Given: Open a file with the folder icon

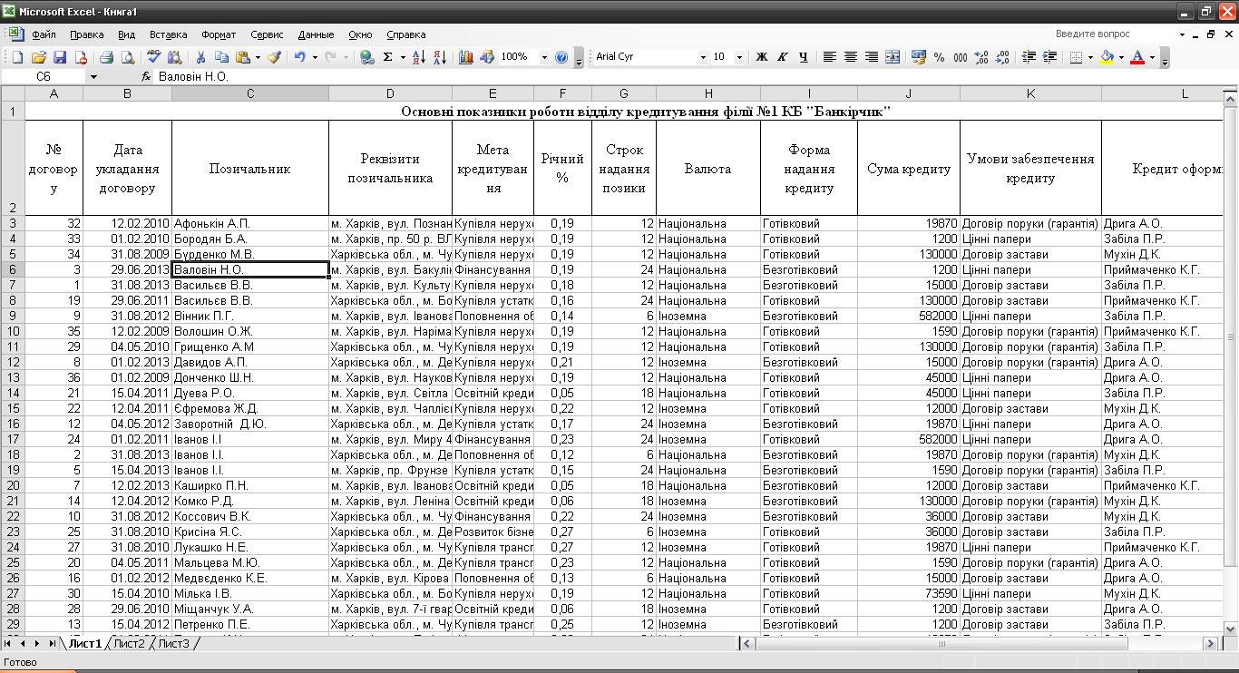Looking at the screenshot, I should [39, 57].
